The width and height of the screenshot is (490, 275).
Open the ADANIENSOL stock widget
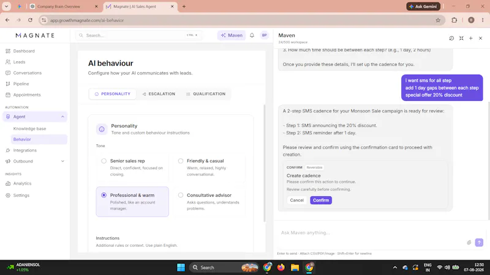click(24, 267)
